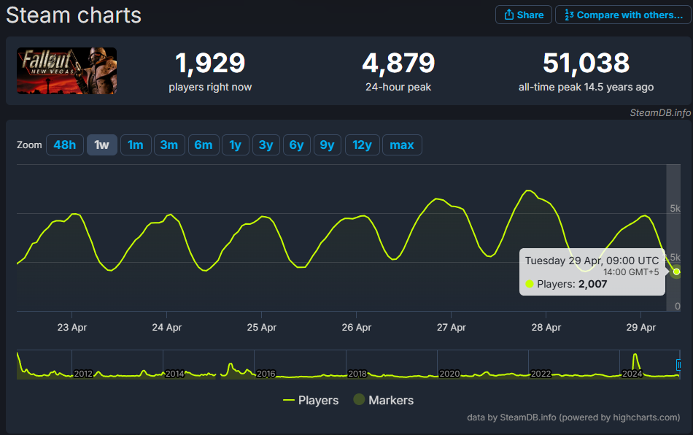The image size is (693, 435).
Task: Click 2020 in the navigator timeline
Action: pos(449,374)
